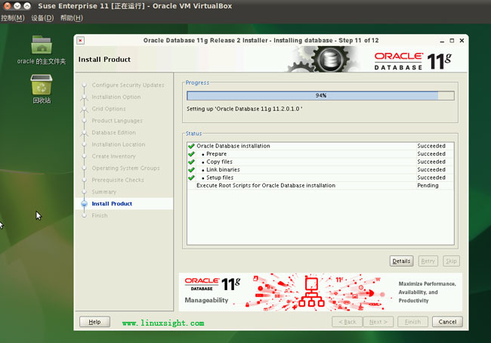Click the Finish button at bottom
This screenshot has width=491, height=343.
[x=412, y=322]
